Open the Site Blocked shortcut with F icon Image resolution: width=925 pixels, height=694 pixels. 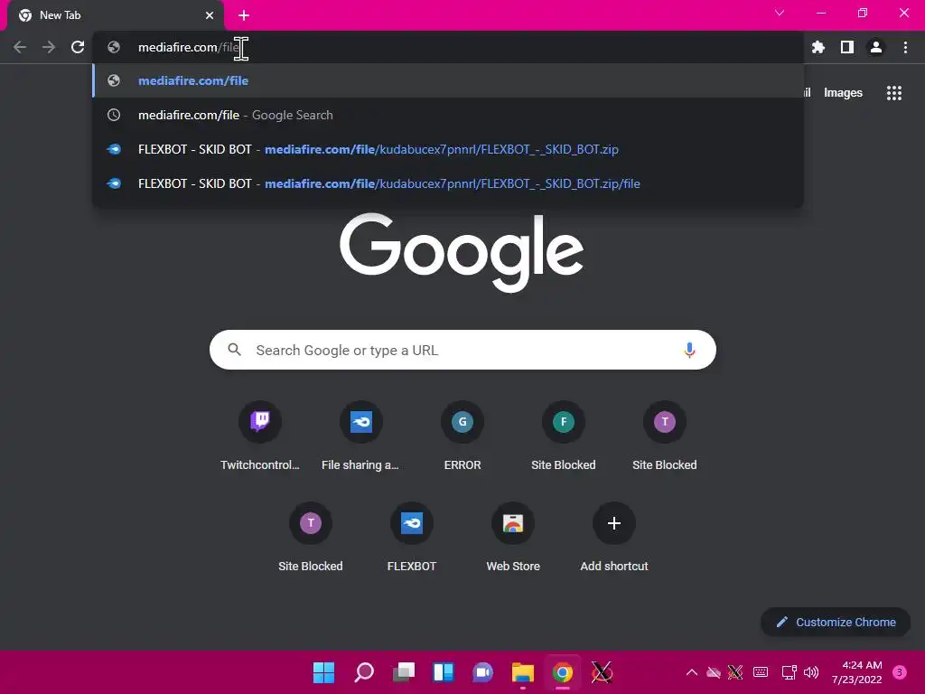tap(564, 436)
